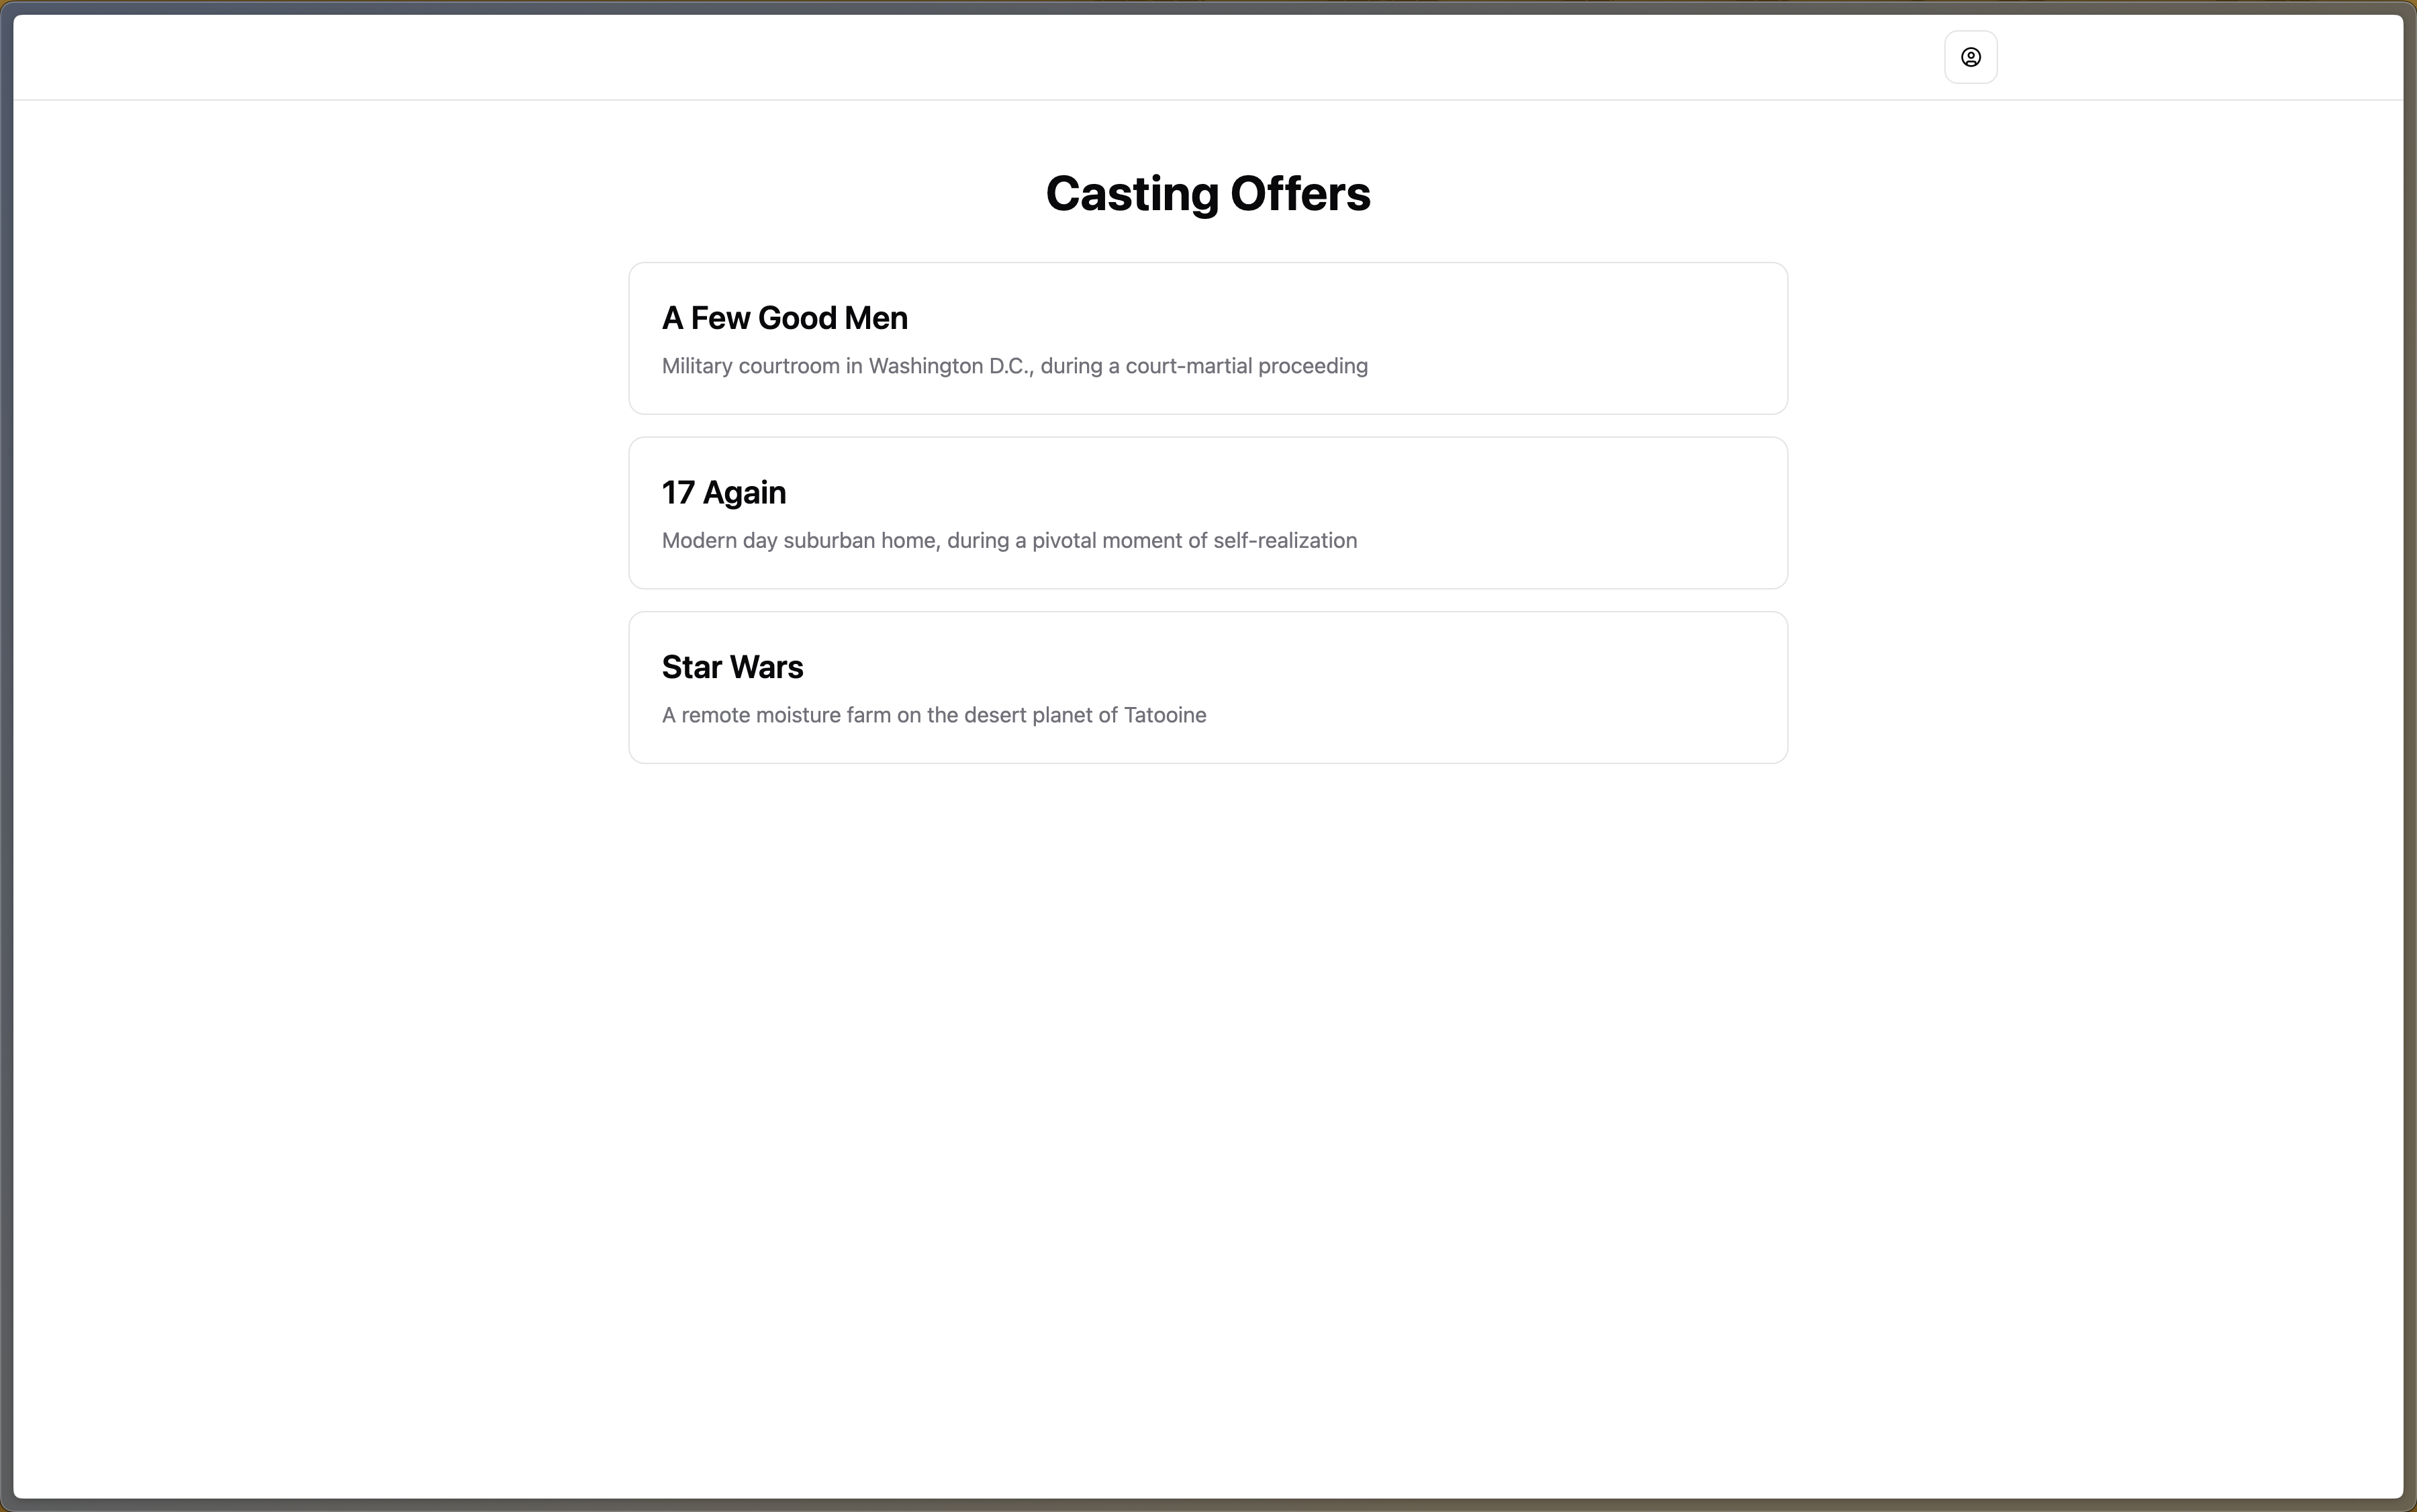This screenshot has width=2417, height=1512.
Task: Click the "A Few Good Men" title
Action: pos(784,318)
